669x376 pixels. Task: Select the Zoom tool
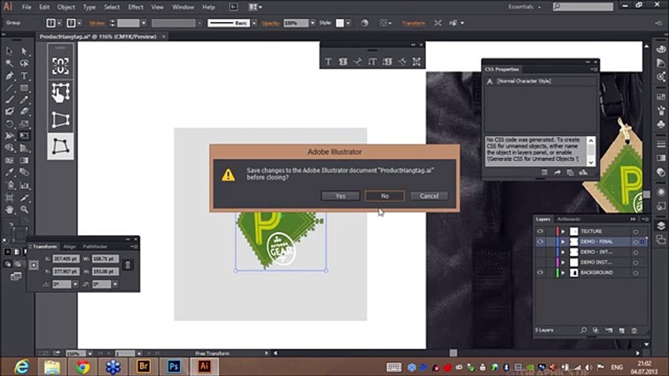pyautogui.click(x=24, y=209)
